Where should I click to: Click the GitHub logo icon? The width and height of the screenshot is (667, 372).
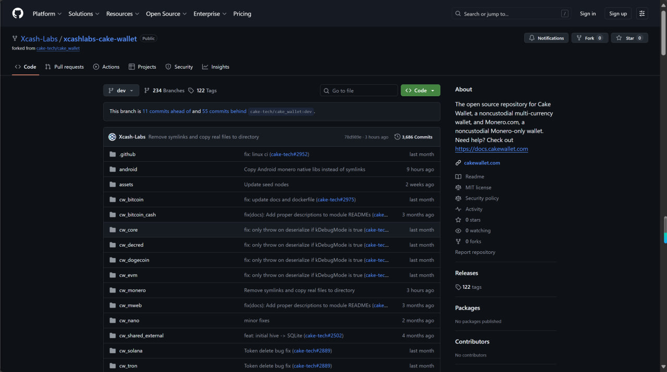18,14
